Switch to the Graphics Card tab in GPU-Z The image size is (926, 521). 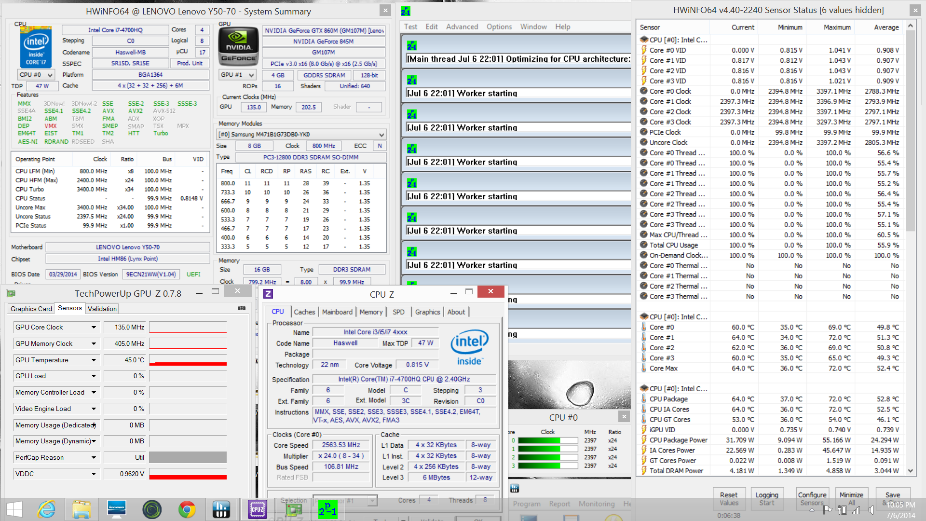31,309
